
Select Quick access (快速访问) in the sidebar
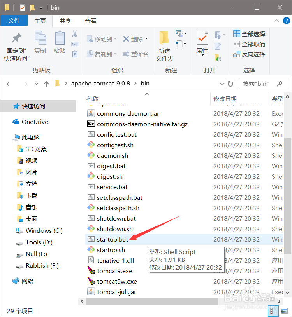(39, 106)
